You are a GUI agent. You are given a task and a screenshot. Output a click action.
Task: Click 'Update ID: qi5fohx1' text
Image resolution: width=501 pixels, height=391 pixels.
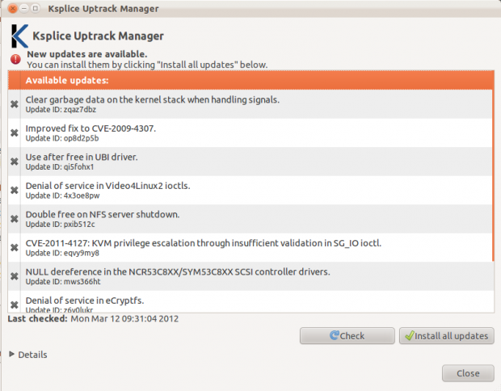[x=60, y=167]
